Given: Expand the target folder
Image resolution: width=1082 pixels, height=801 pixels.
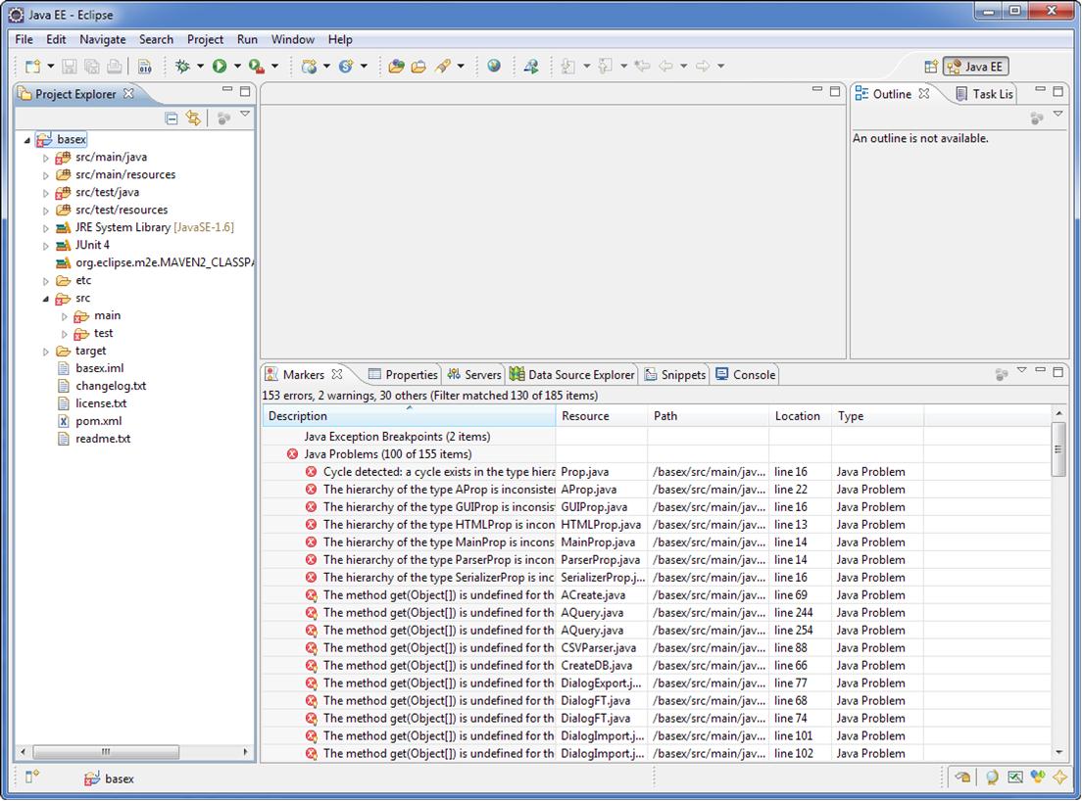Looking at the screenshot, I should (45, 352).
